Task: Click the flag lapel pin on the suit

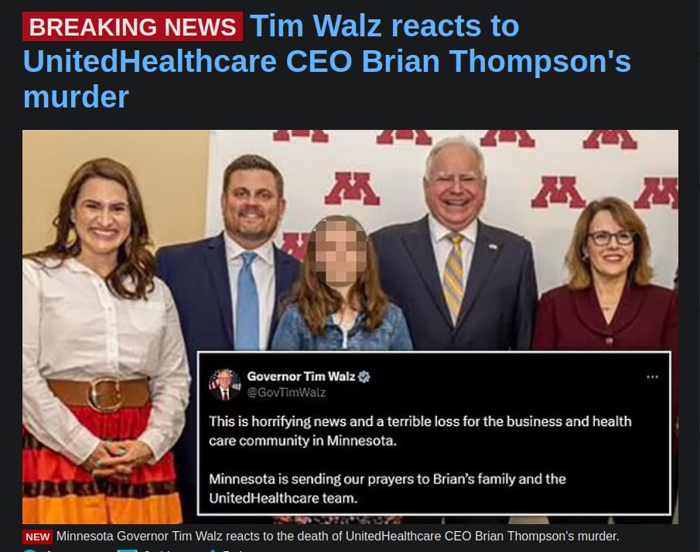Action: tap(493, 247)
